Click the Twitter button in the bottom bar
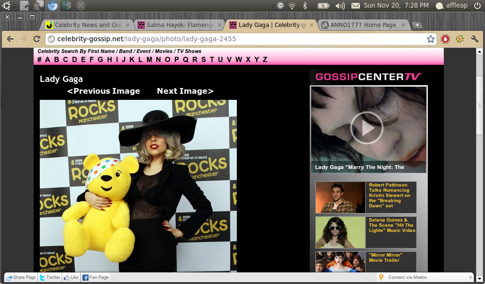485x284 pixels. pos(50,277)
